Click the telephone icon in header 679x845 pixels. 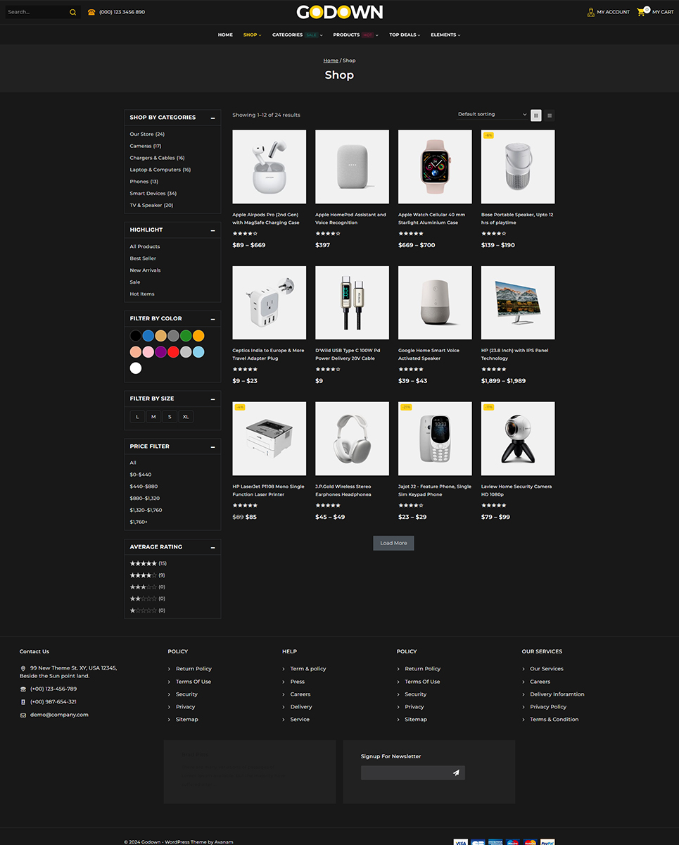(91, 12)
